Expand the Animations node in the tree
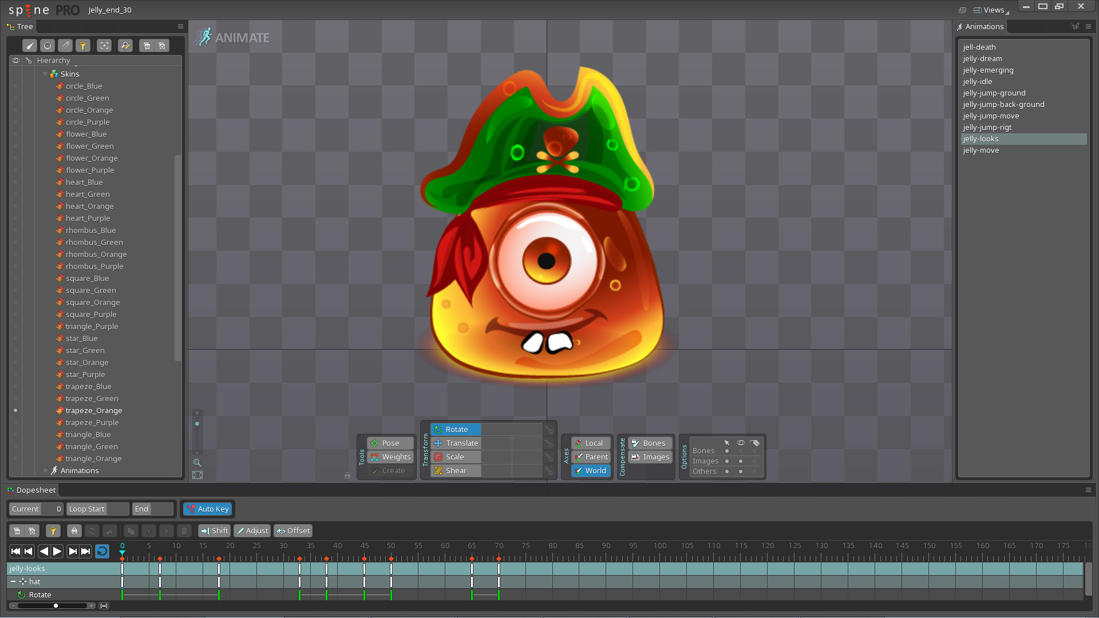1099x618 pixels. point(46,470)
